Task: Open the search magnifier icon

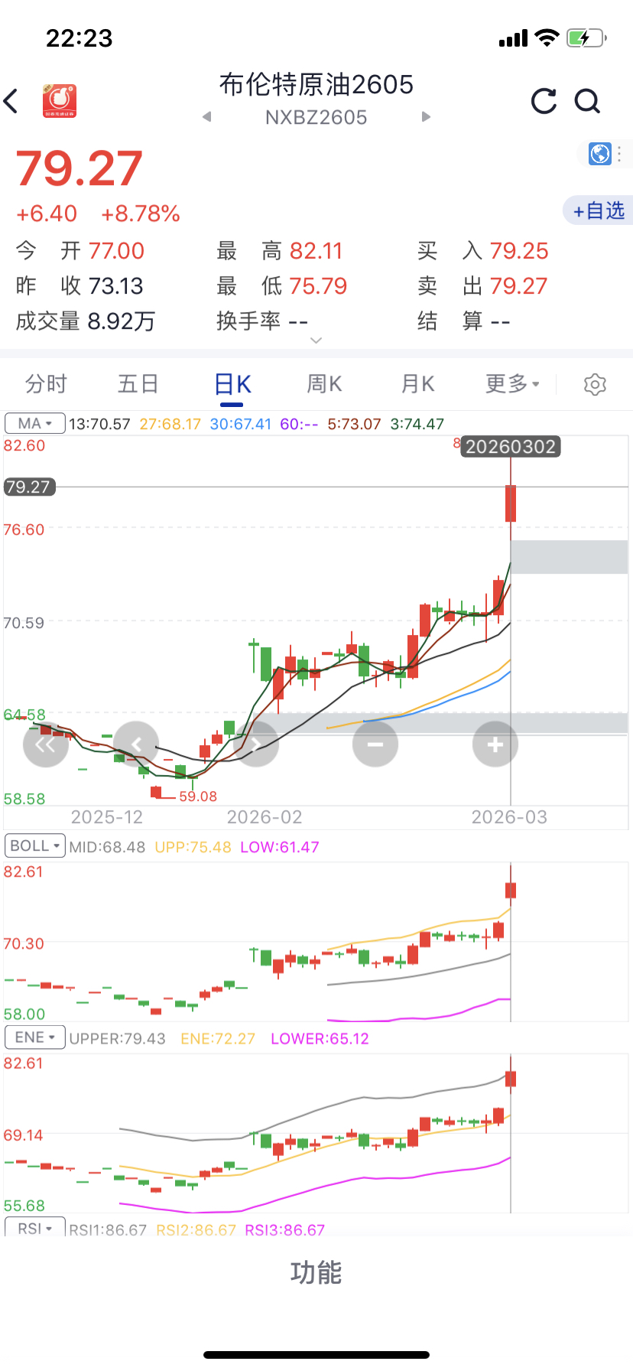Action: (x=587, y=101)
